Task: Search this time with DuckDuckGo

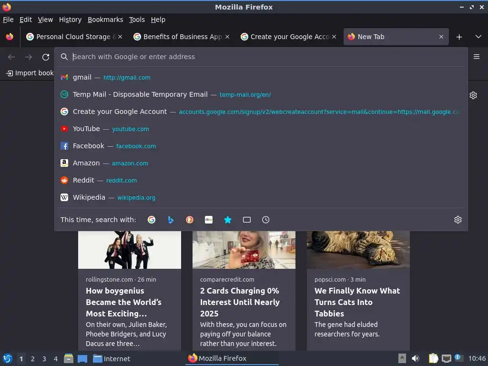Action: coord(190,220)
